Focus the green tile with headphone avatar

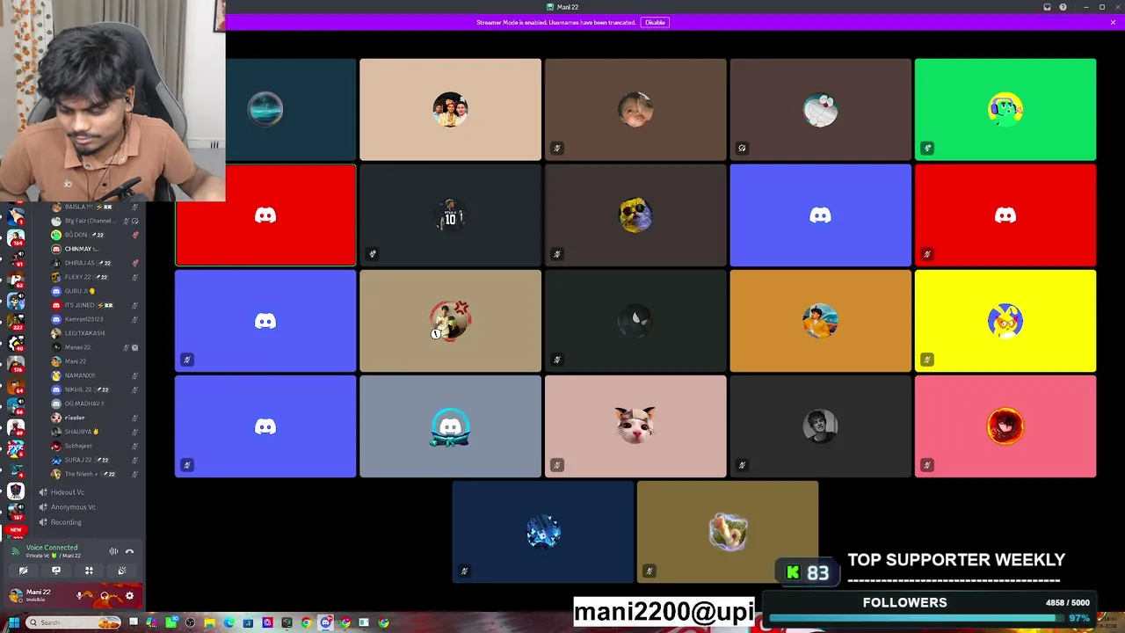(x=1005, y=110)
